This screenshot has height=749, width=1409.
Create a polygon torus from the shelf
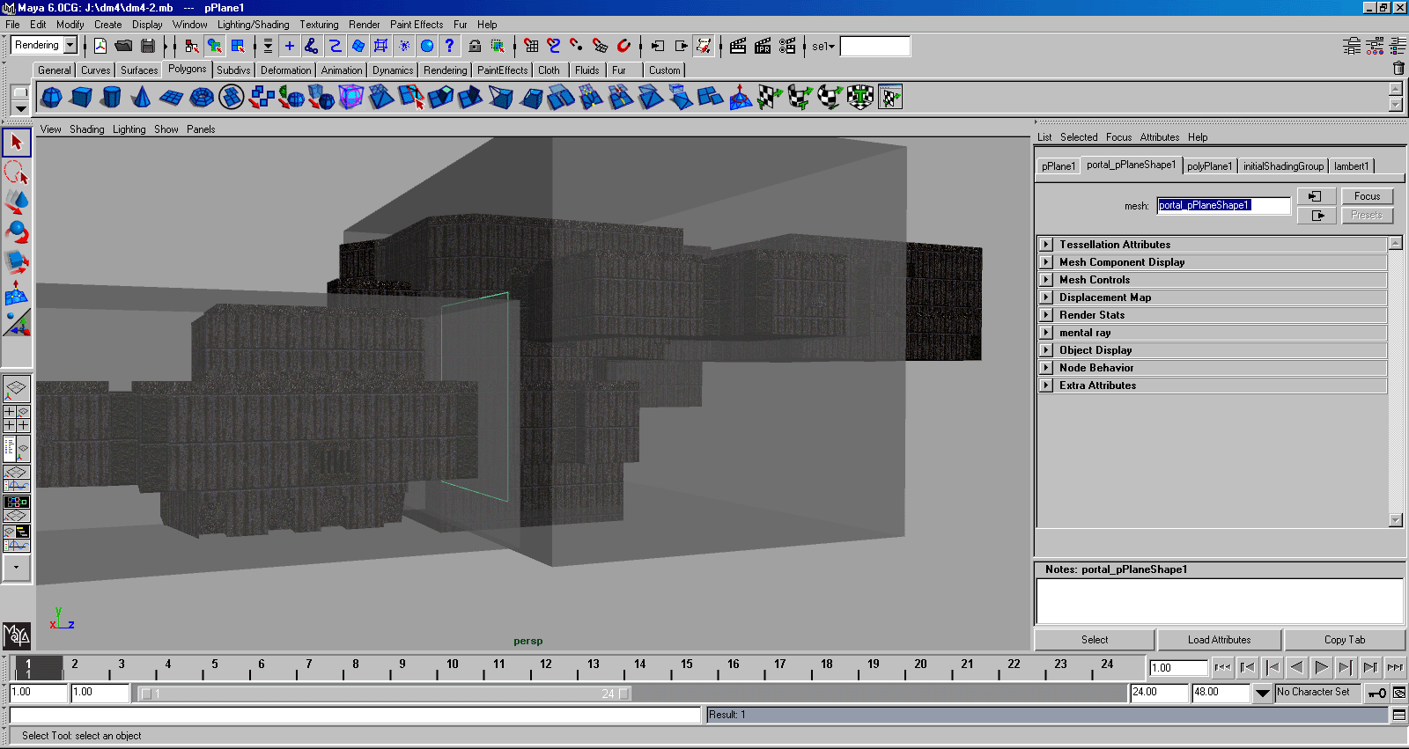click(202, 97)
